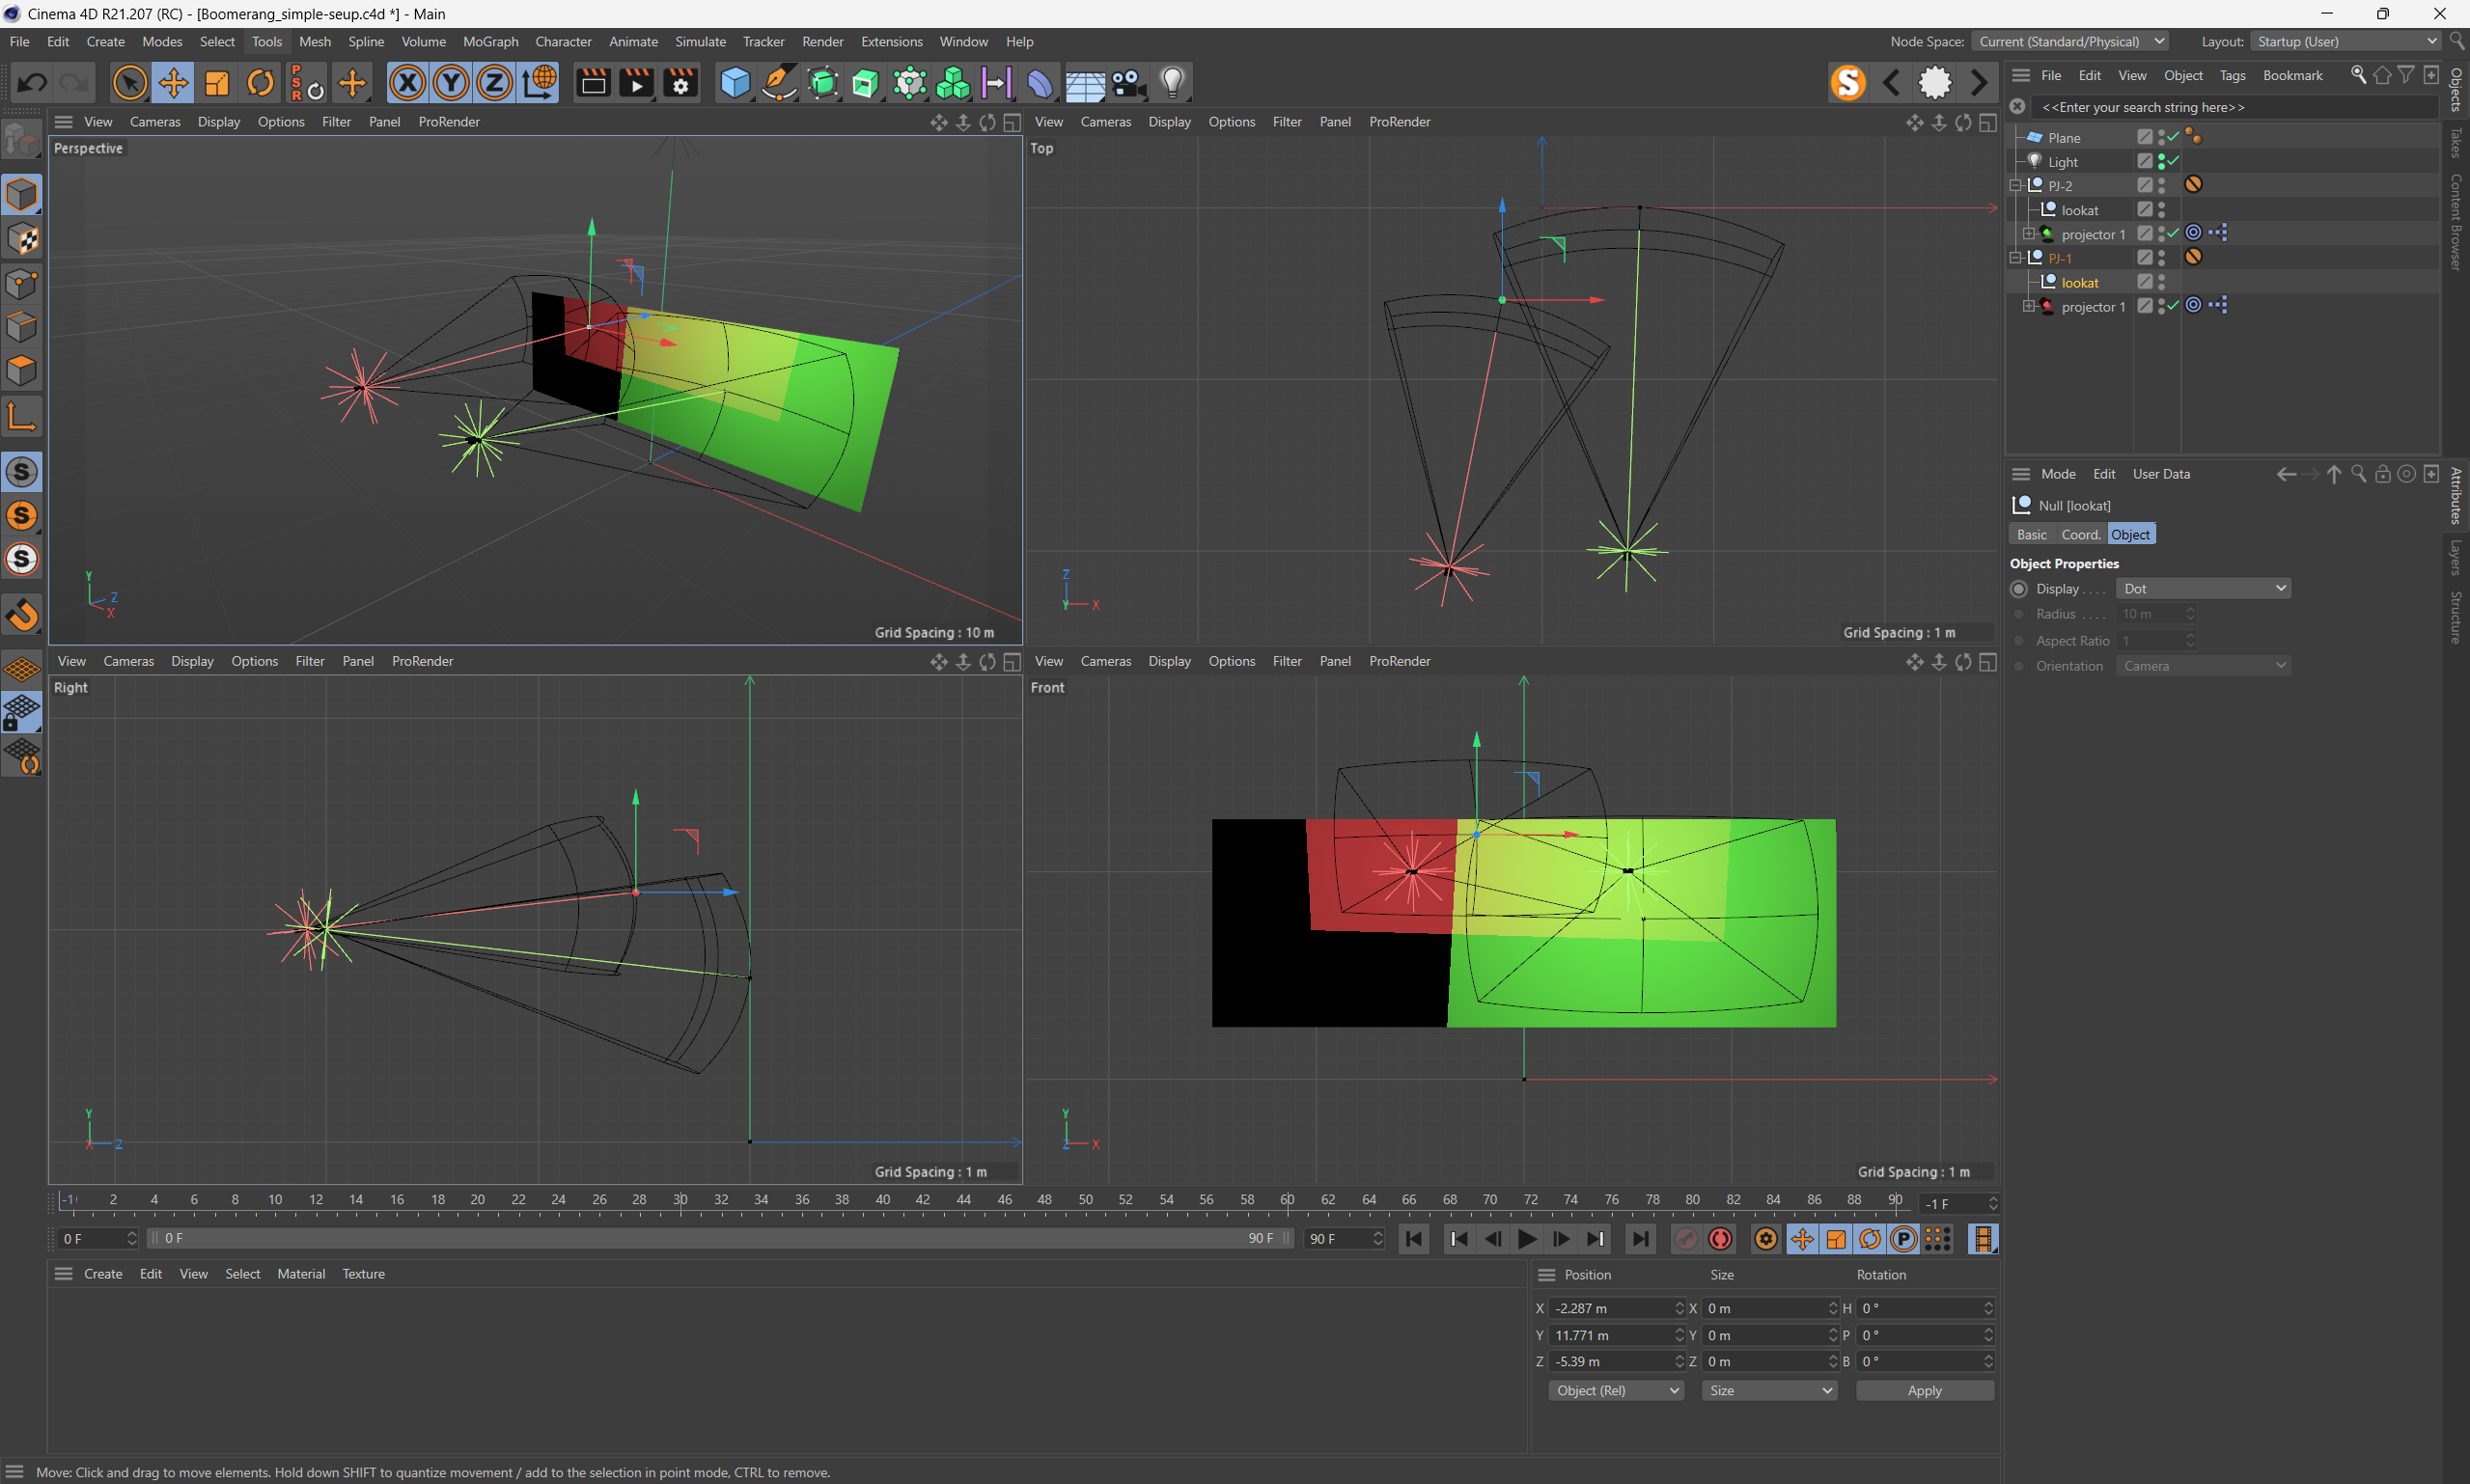Click the Undo arrow icon
The image size is (2470, 1484).
(x=31, y=83)
